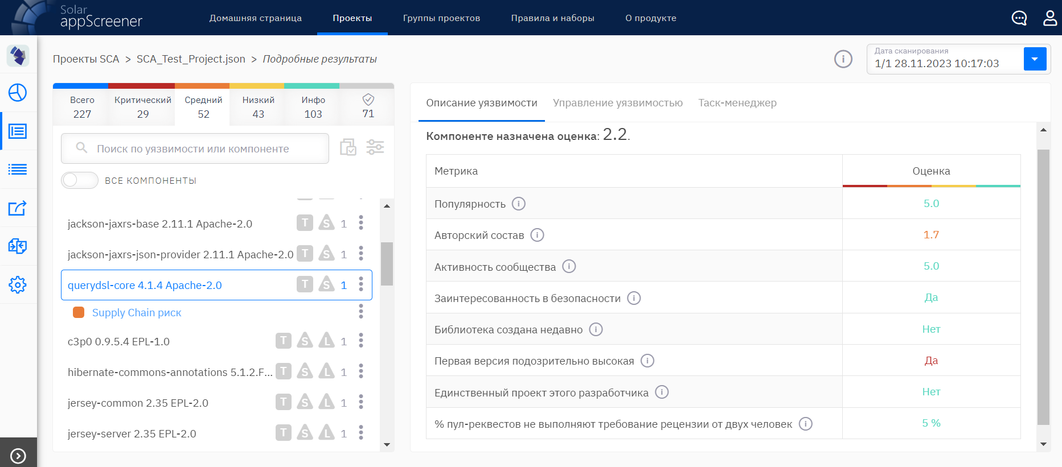Click the info icon near scan date
The width and height of the screenshot is (1062, 467).
tap(843, 59)
